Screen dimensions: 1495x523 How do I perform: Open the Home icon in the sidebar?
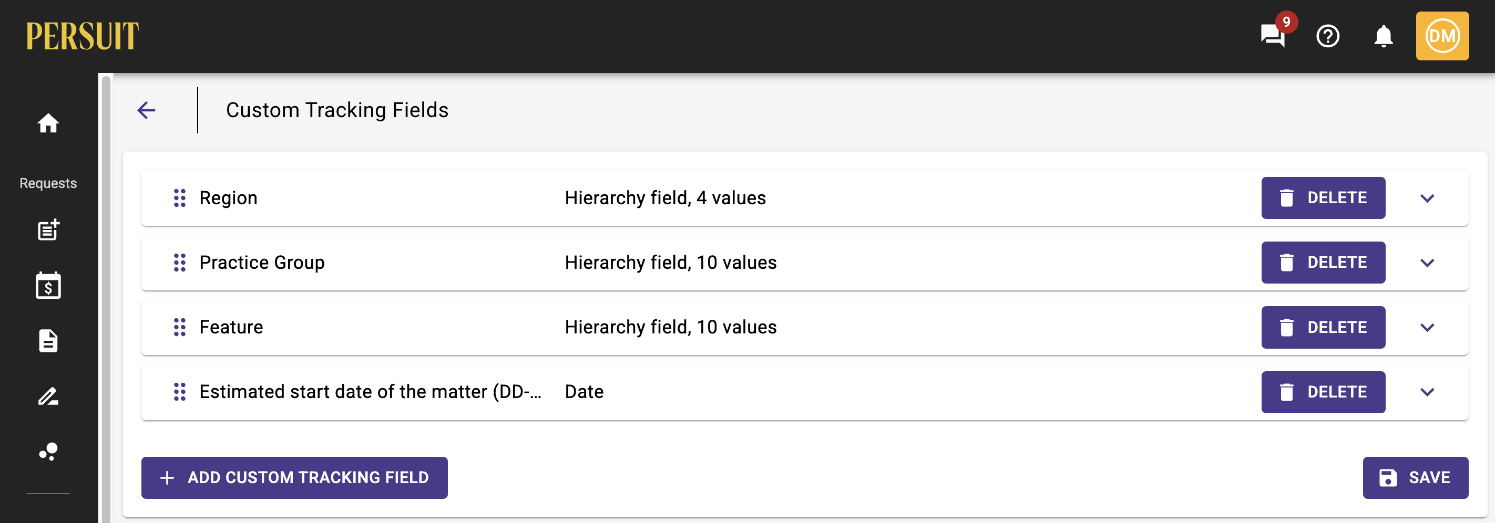click(x=48, y=123)
